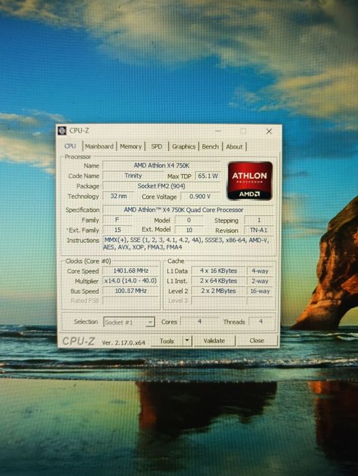
Task: Click the Validate button
Action: [214, 340]
